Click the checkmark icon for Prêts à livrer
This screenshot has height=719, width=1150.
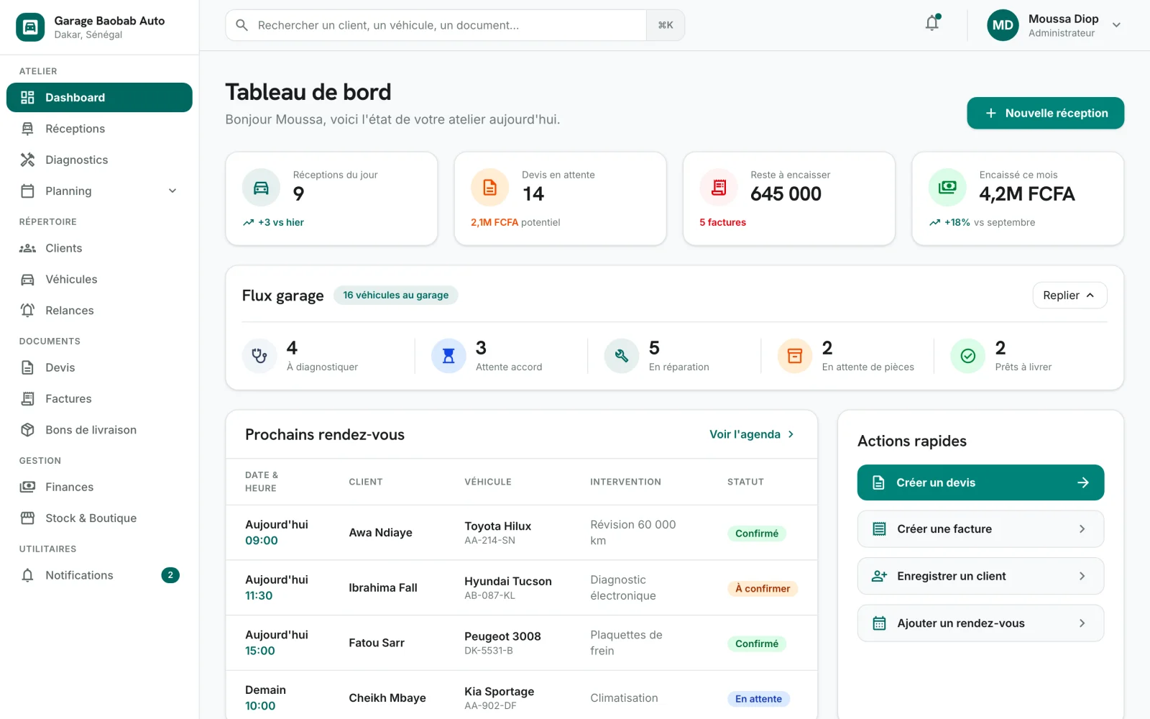tap(968, 356)
